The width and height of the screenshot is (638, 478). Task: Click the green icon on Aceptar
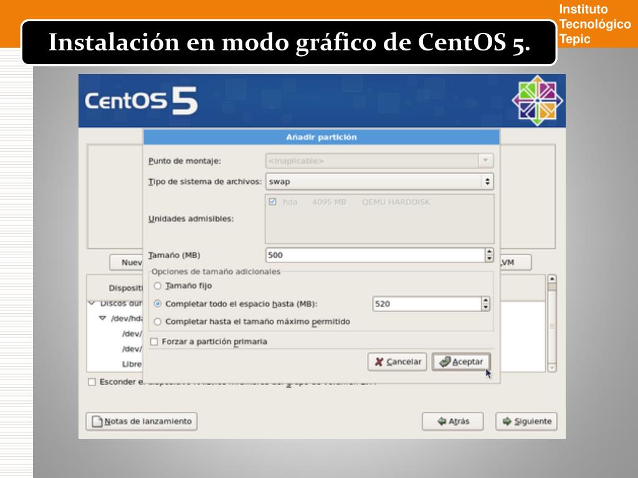(445, 362)
